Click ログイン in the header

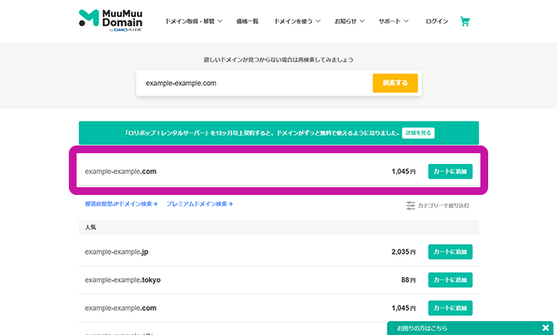[x=436, y=22]
